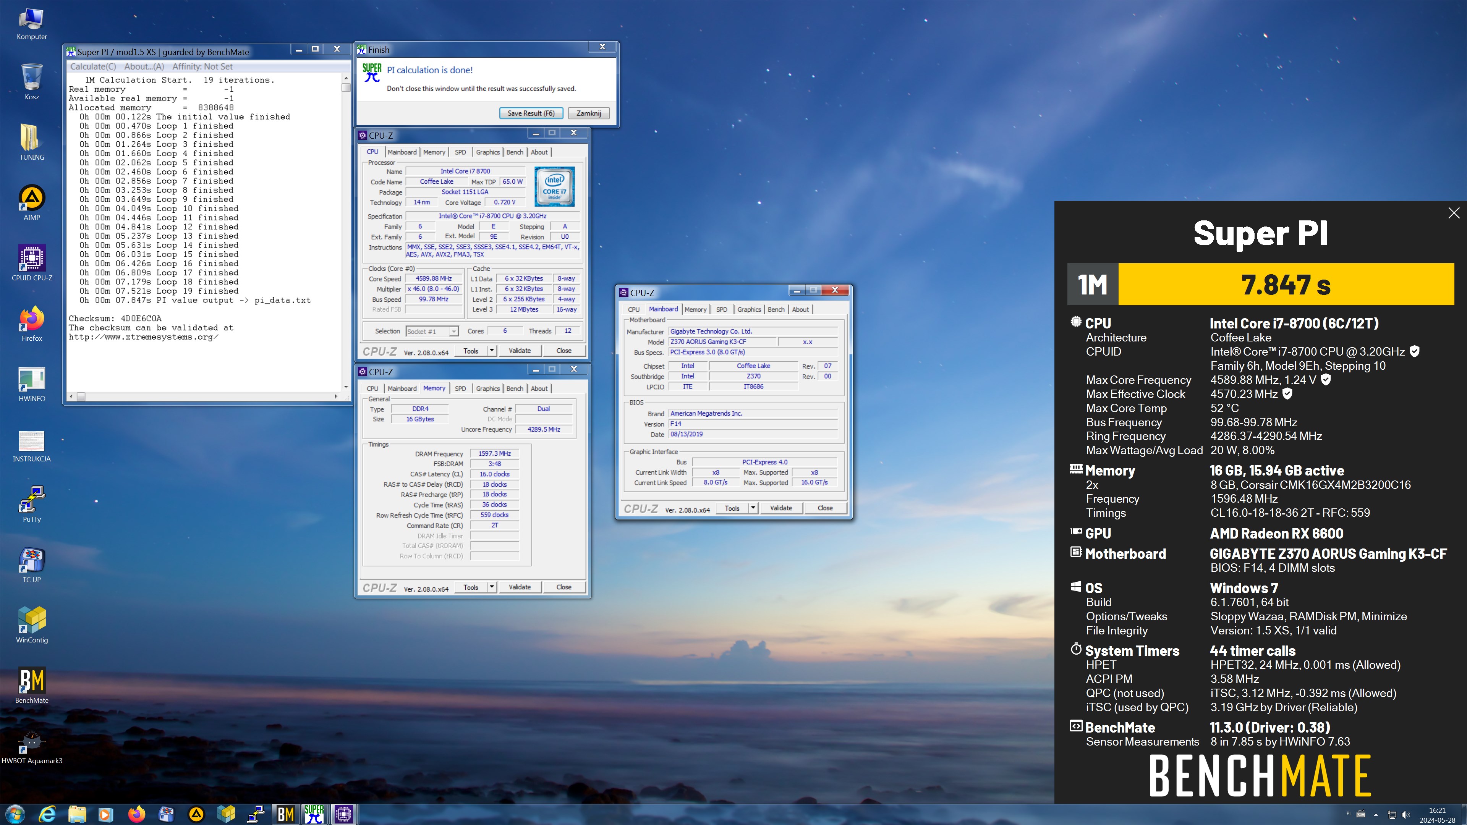
Task: Click the volume speaker tray icon
Action: (x=1405, y=814)
